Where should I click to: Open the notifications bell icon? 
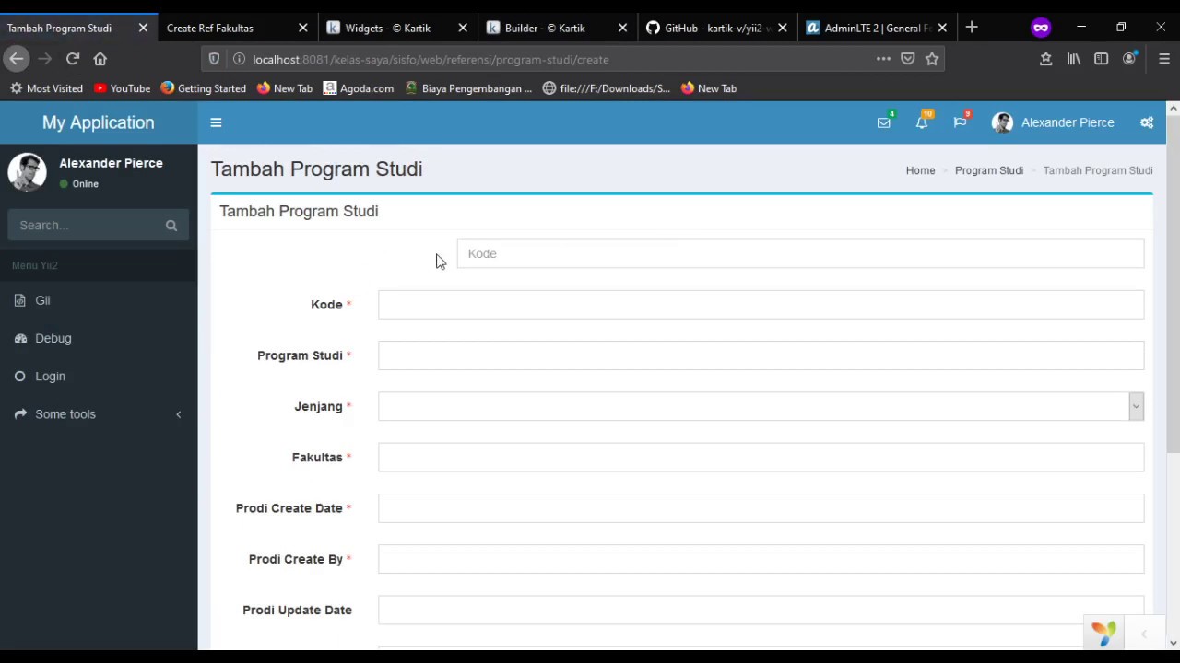click(921, 122)
